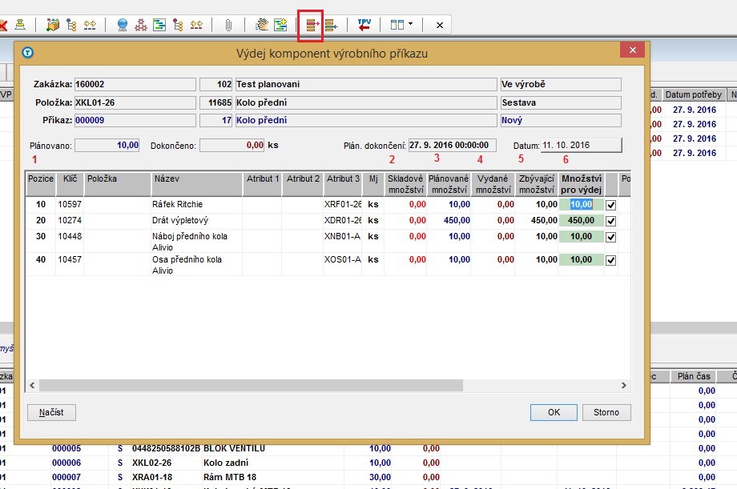Click the Plán čas header in the background window
This screenshot has width=737, height=489.
(x=694, y=376)
